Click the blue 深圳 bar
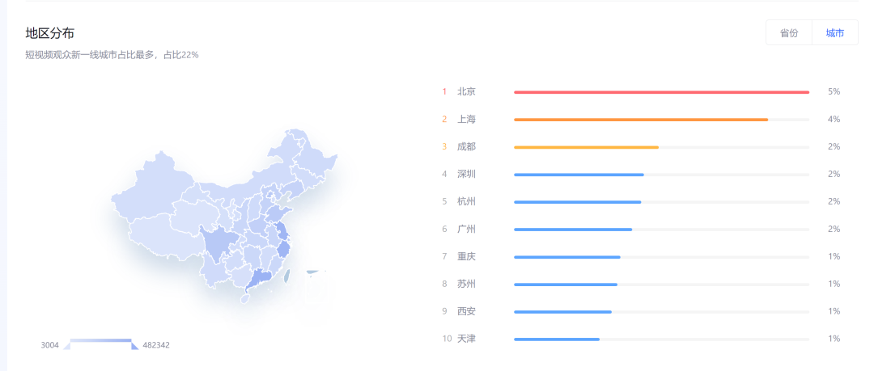 tap(579, 175)
